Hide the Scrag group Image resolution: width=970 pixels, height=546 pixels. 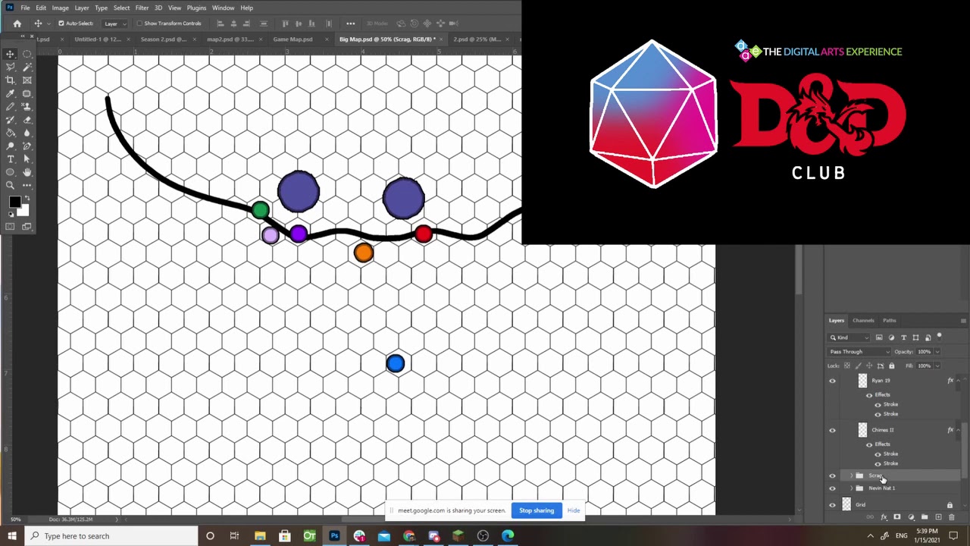coord(832,476)
